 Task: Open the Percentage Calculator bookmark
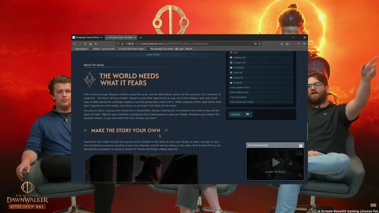click(160, 49)
